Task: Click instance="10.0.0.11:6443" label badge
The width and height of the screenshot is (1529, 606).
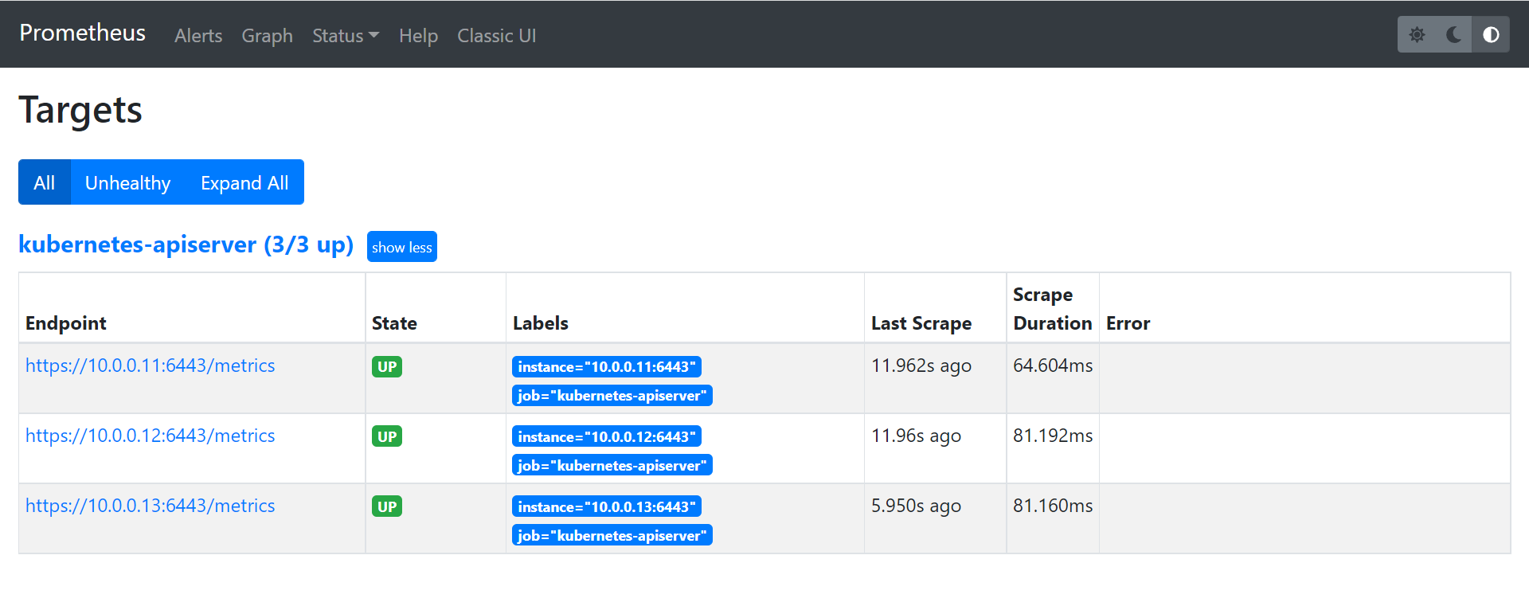Action: pos(607,367)
